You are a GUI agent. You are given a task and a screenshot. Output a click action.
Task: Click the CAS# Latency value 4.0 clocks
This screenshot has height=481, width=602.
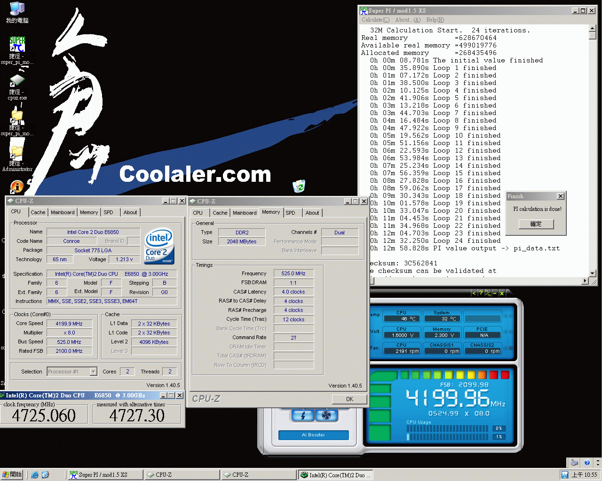(293, 292)
